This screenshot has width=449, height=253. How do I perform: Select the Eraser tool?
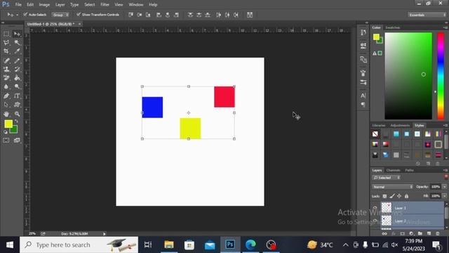(6, 78)
